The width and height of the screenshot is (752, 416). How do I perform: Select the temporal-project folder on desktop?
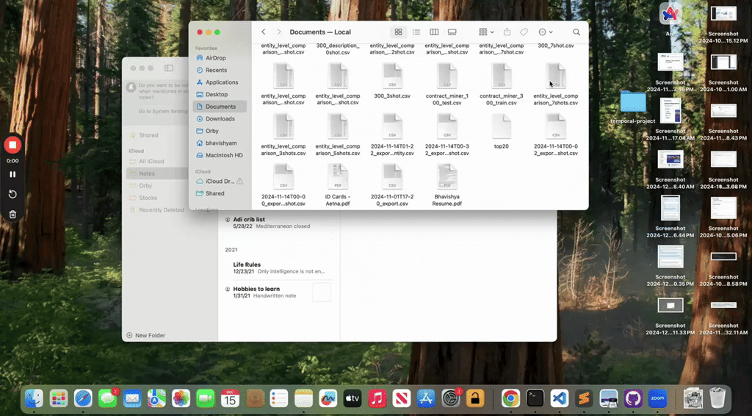coord(632,103)
